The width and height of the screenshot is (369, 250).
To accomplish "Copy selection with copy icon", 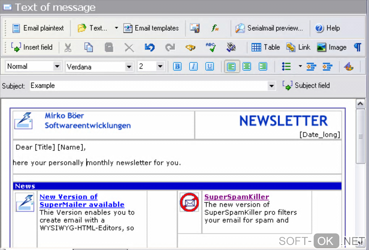I will [x=89, y=47].
